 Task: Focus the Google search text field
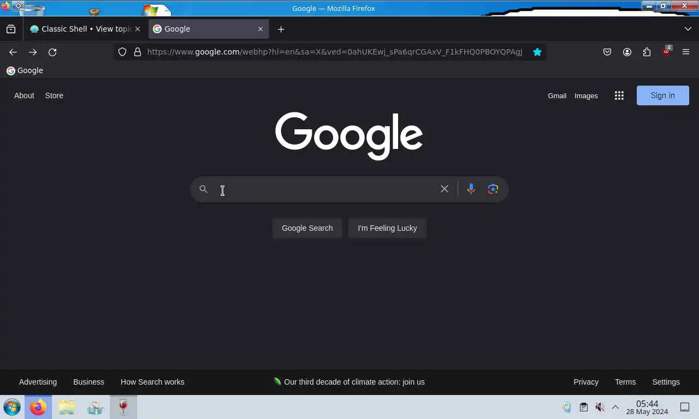click(325, 189)
